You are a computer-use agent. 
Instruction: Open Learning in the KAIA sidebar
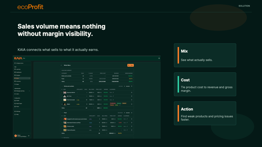tap(17, 69)
